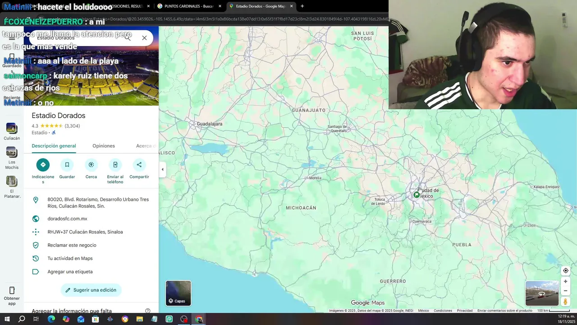This screenshot has height=325, width=577.
Task: Click Enviar comentarios sobre el producto
Action: tap(505, 311)
